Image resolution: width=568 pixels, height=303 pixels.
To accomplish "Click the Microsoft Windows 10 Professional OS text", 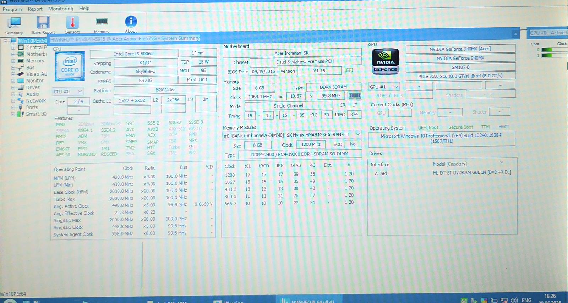I will point(441,138).
